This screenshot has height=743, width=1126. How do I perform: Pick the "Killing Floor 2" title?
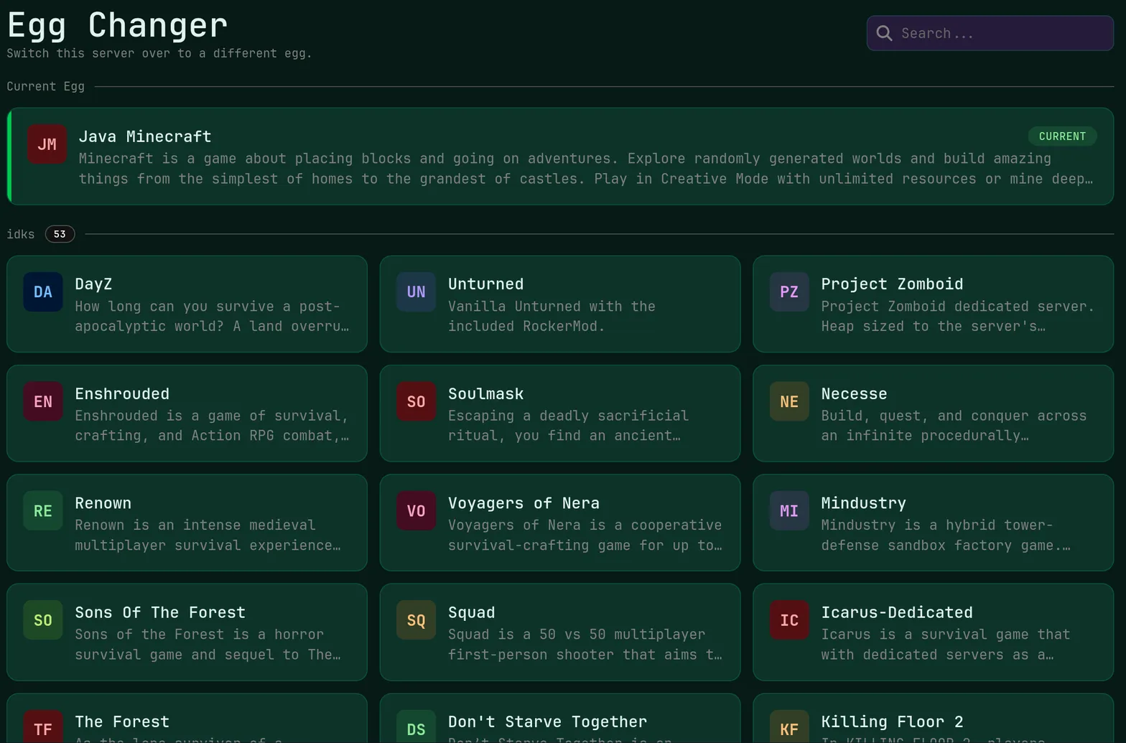[893, 722]
